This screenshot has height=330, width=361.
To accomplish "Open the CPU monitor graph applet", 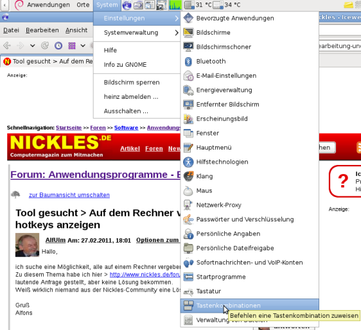I will [x=175, y=5].
